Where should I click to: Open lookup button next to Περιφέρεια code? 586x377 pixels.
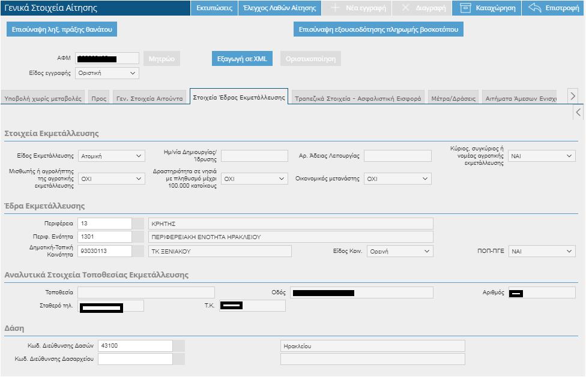tap(138, 224)
